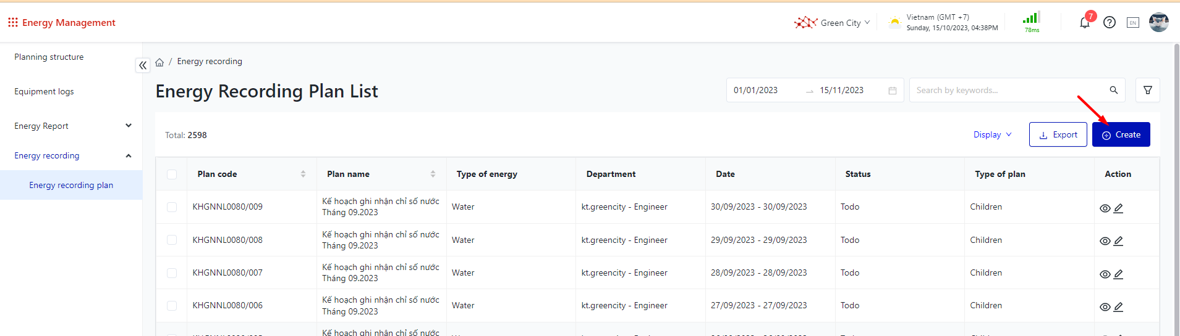This screenshot has height=336, width=1180.
Task: Check the box for plan KHGNNL0080/009
Action: coord(172,207)
